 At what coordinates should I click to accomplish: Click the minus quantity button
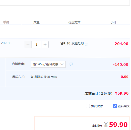coord(28,44)
